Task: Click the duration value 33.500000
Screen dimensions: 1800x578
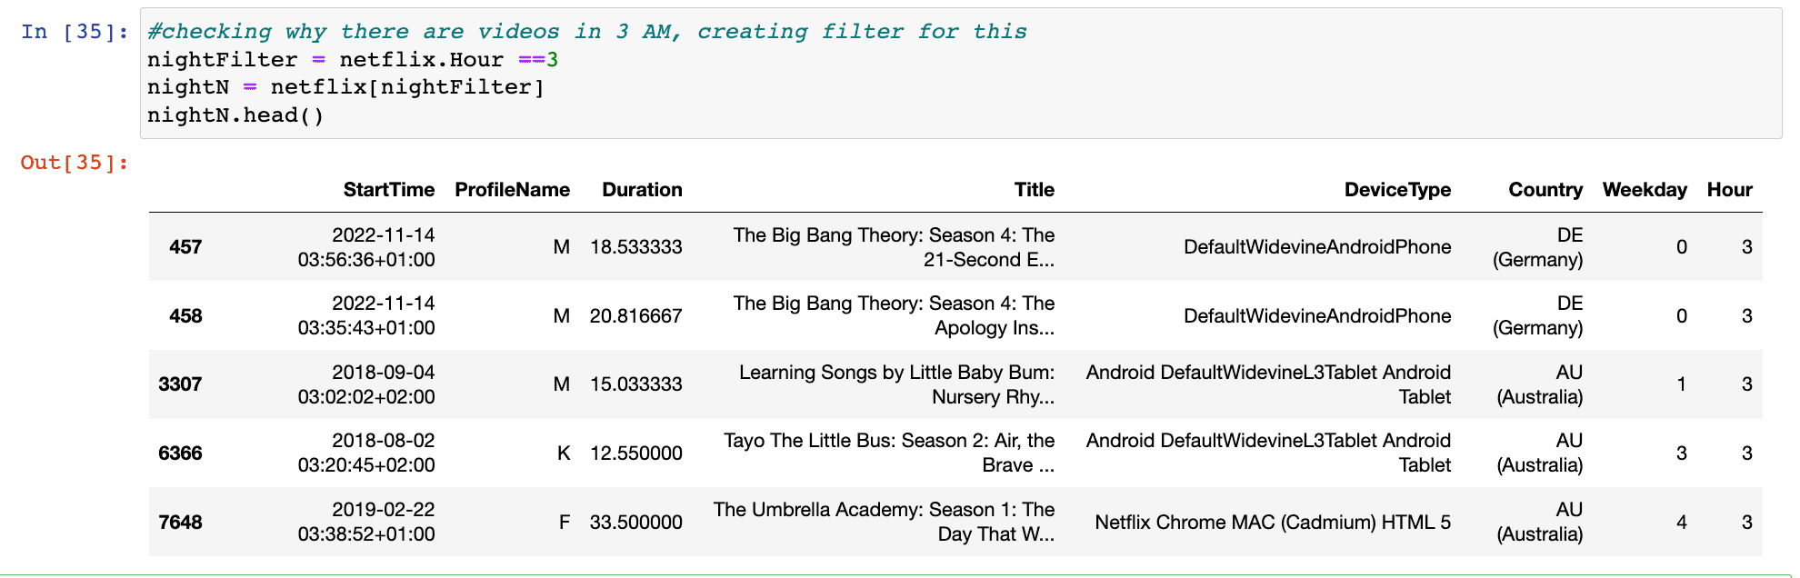Action: pyautogui.click(x=635, y=523)
